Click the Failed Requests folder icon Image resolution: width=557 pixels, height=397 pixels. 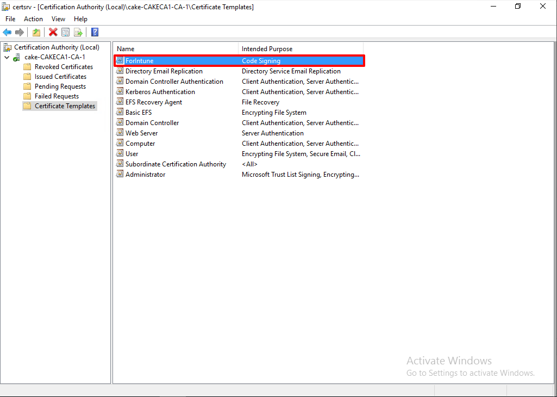[27, 96]
